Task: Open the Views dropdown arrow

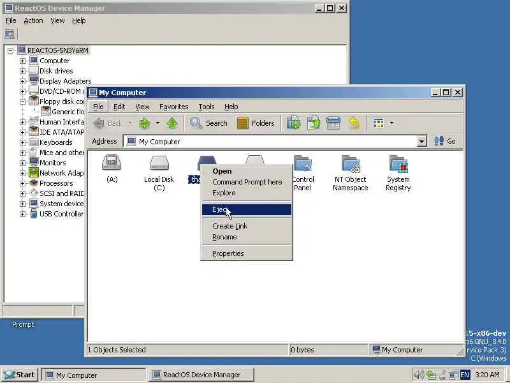Action: (391, 123)
